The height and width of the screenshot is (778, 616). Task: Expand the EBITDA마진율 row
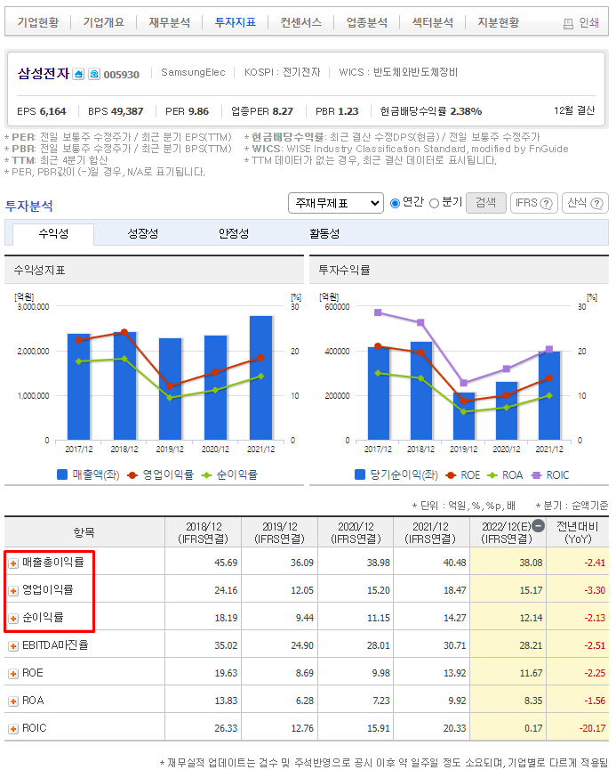(13, 646)
